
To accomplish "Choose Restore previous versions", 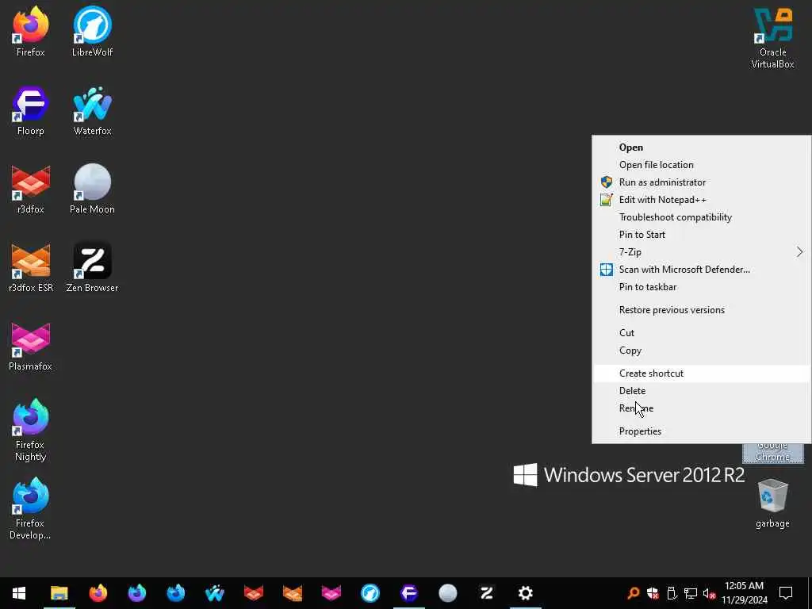I will click(x=701, y=310).
